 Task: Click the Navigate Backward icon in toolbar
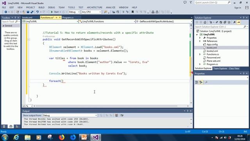(x=6, y=12)
